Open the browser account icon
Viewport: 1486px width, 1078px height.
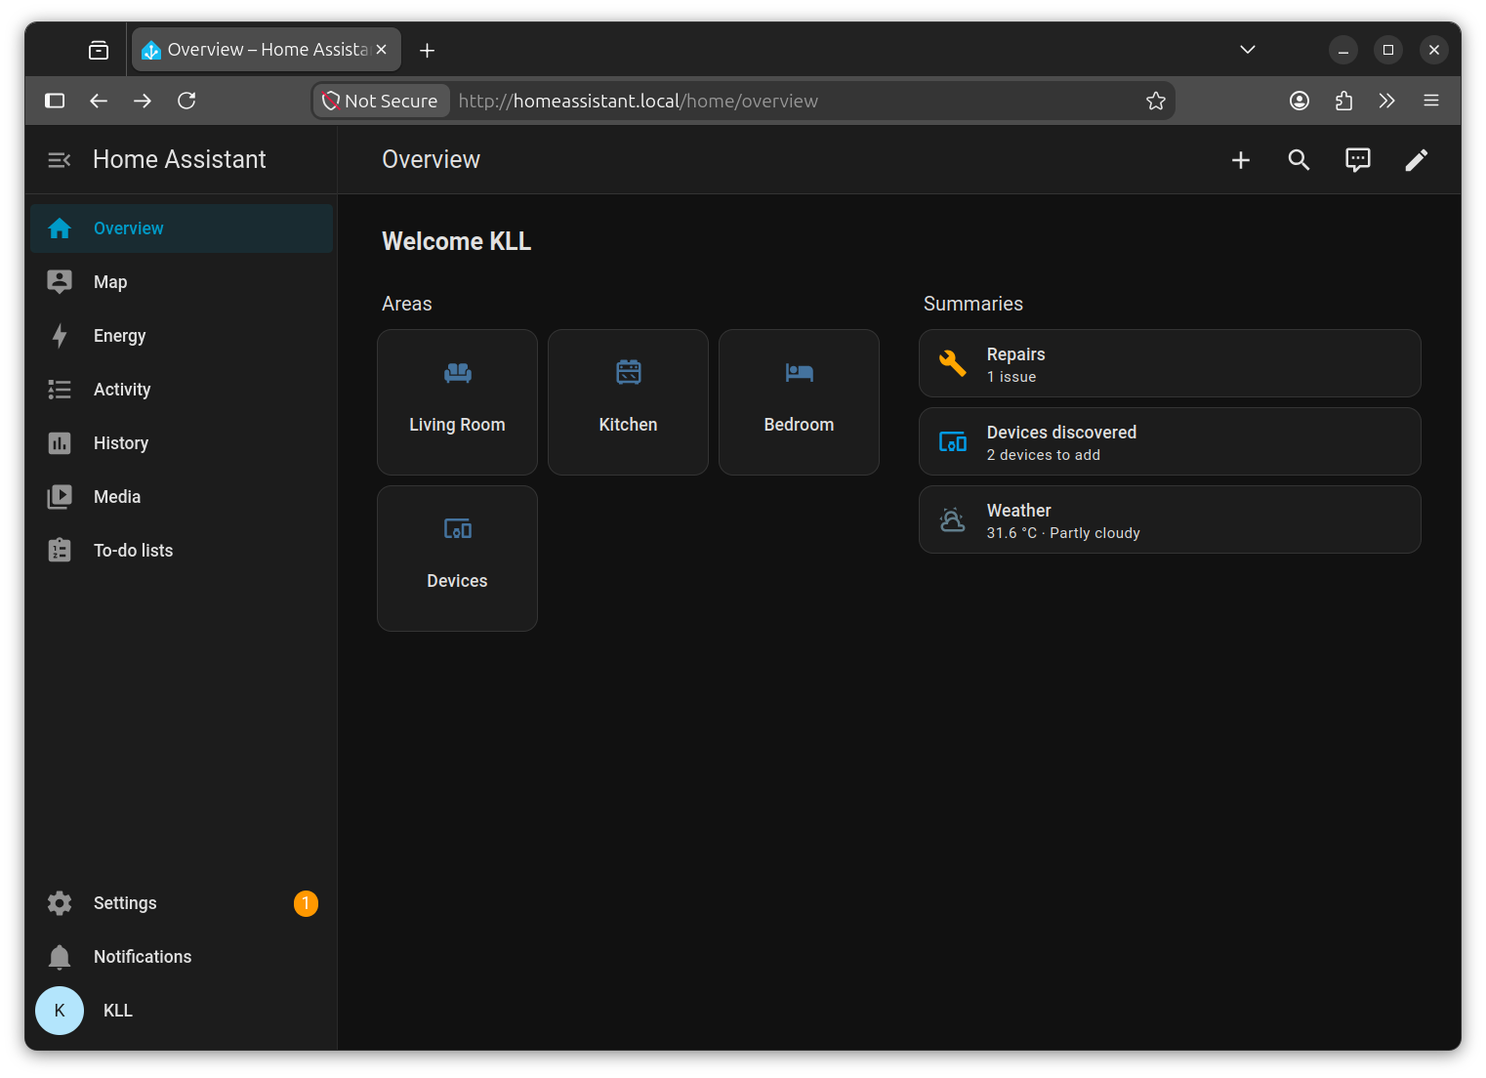coord(1300,101)
